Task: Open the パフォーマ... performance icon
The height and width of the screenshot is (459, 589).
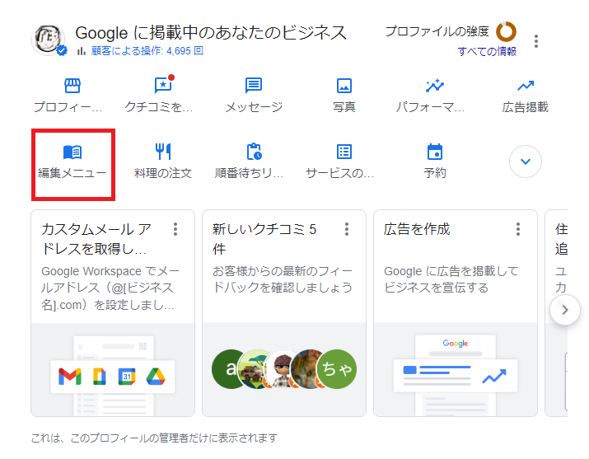Action: [x=435, y=86]
